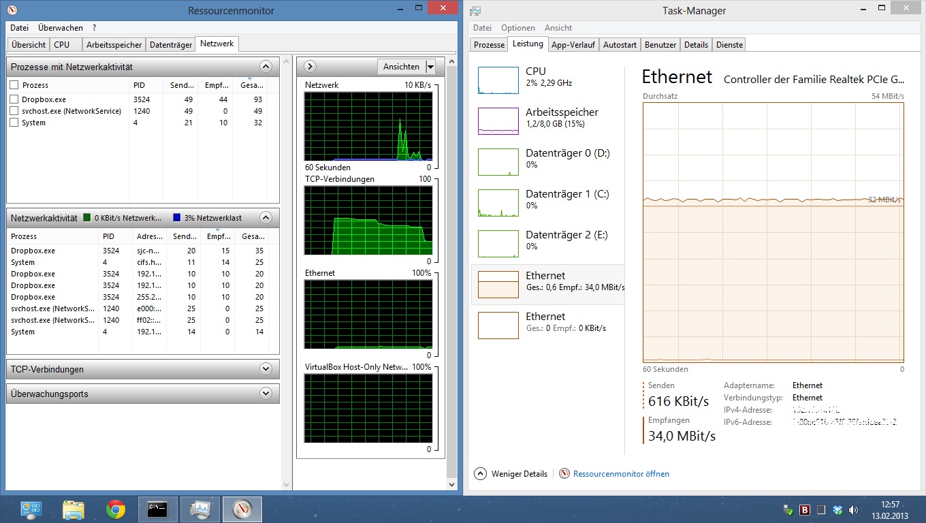Expand the TCP-Verbindungen section
This screenshot has height=523, width=926.
pyautogui.click(x=266, y=369)
